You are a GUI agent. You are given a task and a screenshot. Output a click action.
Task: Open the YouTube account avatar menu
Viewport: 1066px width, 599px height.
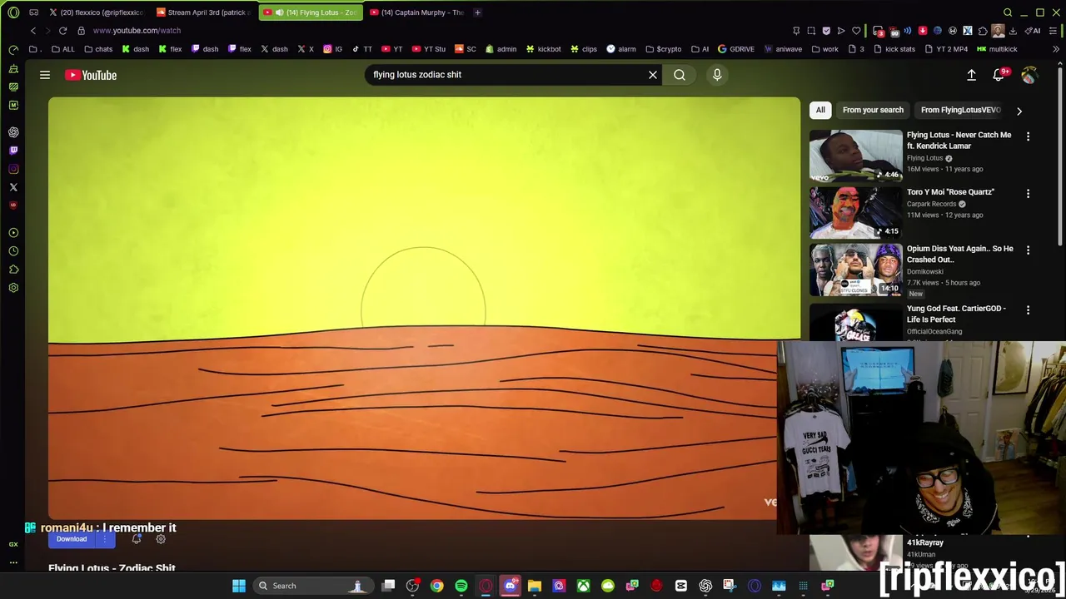1029,75
